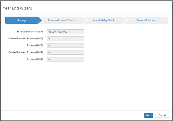
Task: Click chevron separator after Asset/Liability Check
Action: pos(126,20)
